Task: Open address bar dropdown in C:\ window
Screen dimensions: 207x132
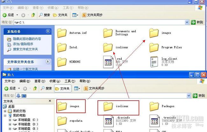Action: pyautogui.click(x=187, y=22)
